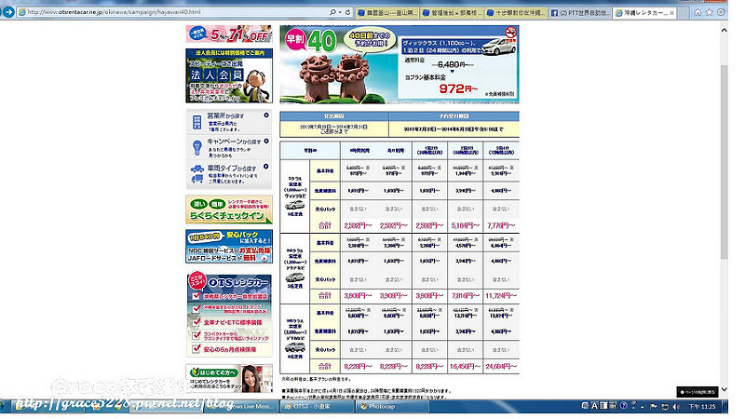The image size is (745, 419).
Task: Click the first 2,592円 total in the 1,000cc row
Action: (x=358, y=225)
